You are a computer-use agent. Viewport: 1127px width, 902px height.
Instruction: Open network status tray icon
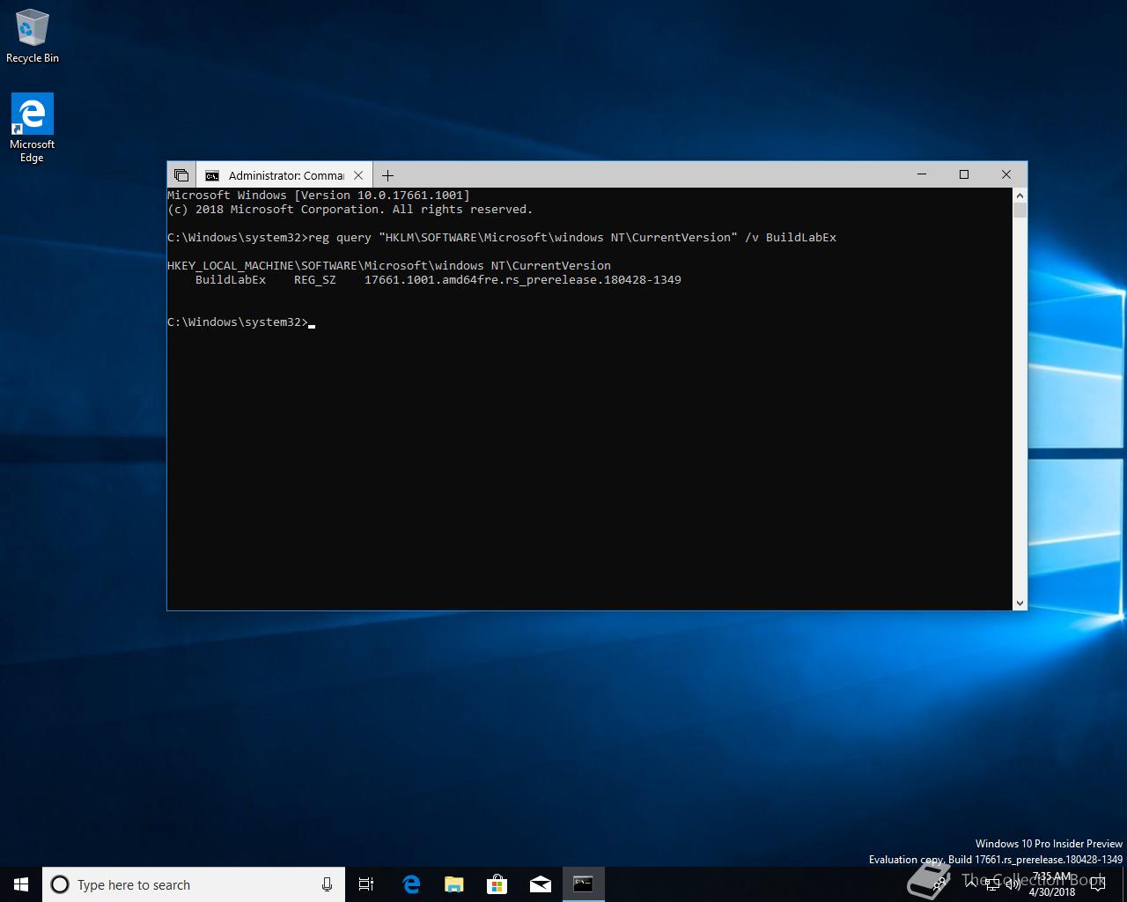pos(992,884)
